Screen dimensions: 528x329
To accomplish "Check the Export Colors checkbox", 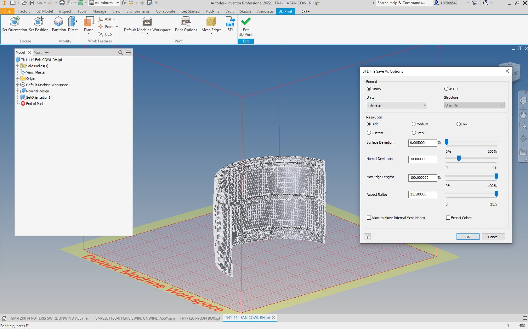I will pyautogui.click(x=448, y=218).
